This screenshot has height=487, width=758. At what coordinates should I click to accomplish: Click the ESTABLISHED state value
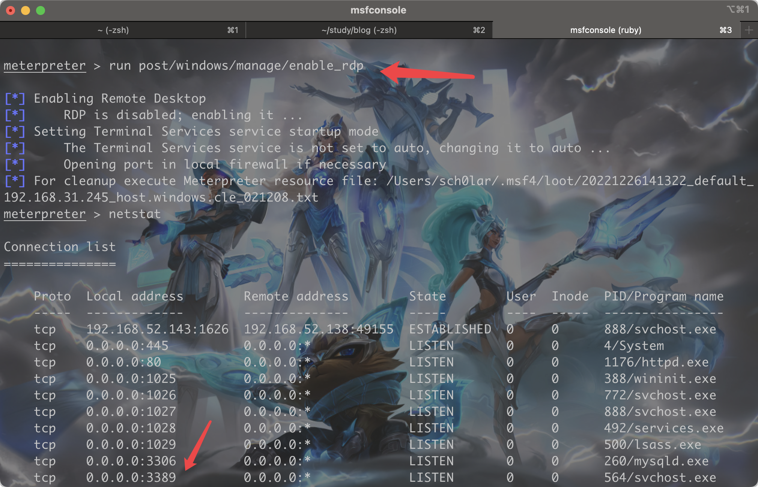450,329
